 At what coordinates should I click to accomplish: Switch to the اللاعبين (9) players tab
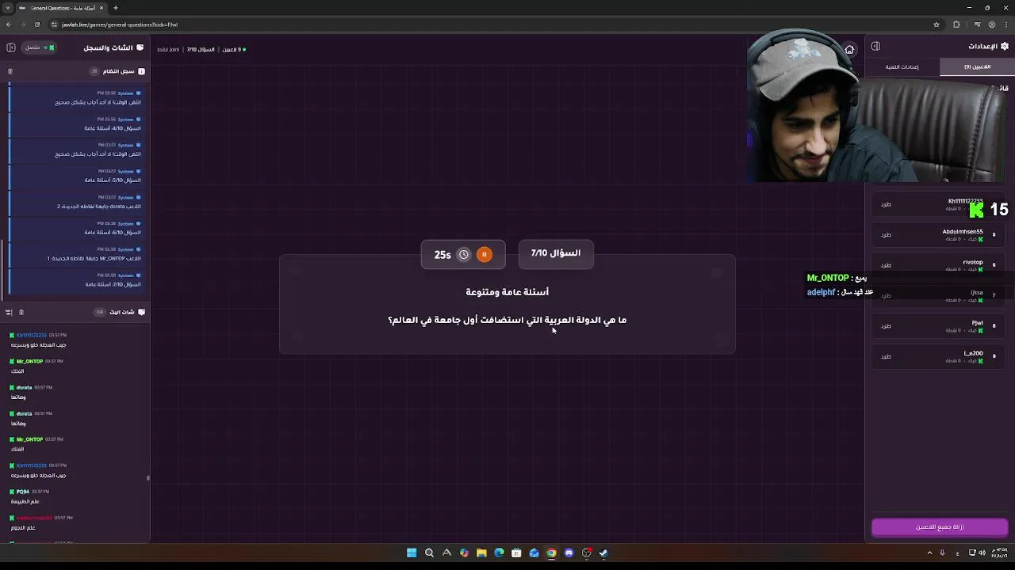click(977, 66)
